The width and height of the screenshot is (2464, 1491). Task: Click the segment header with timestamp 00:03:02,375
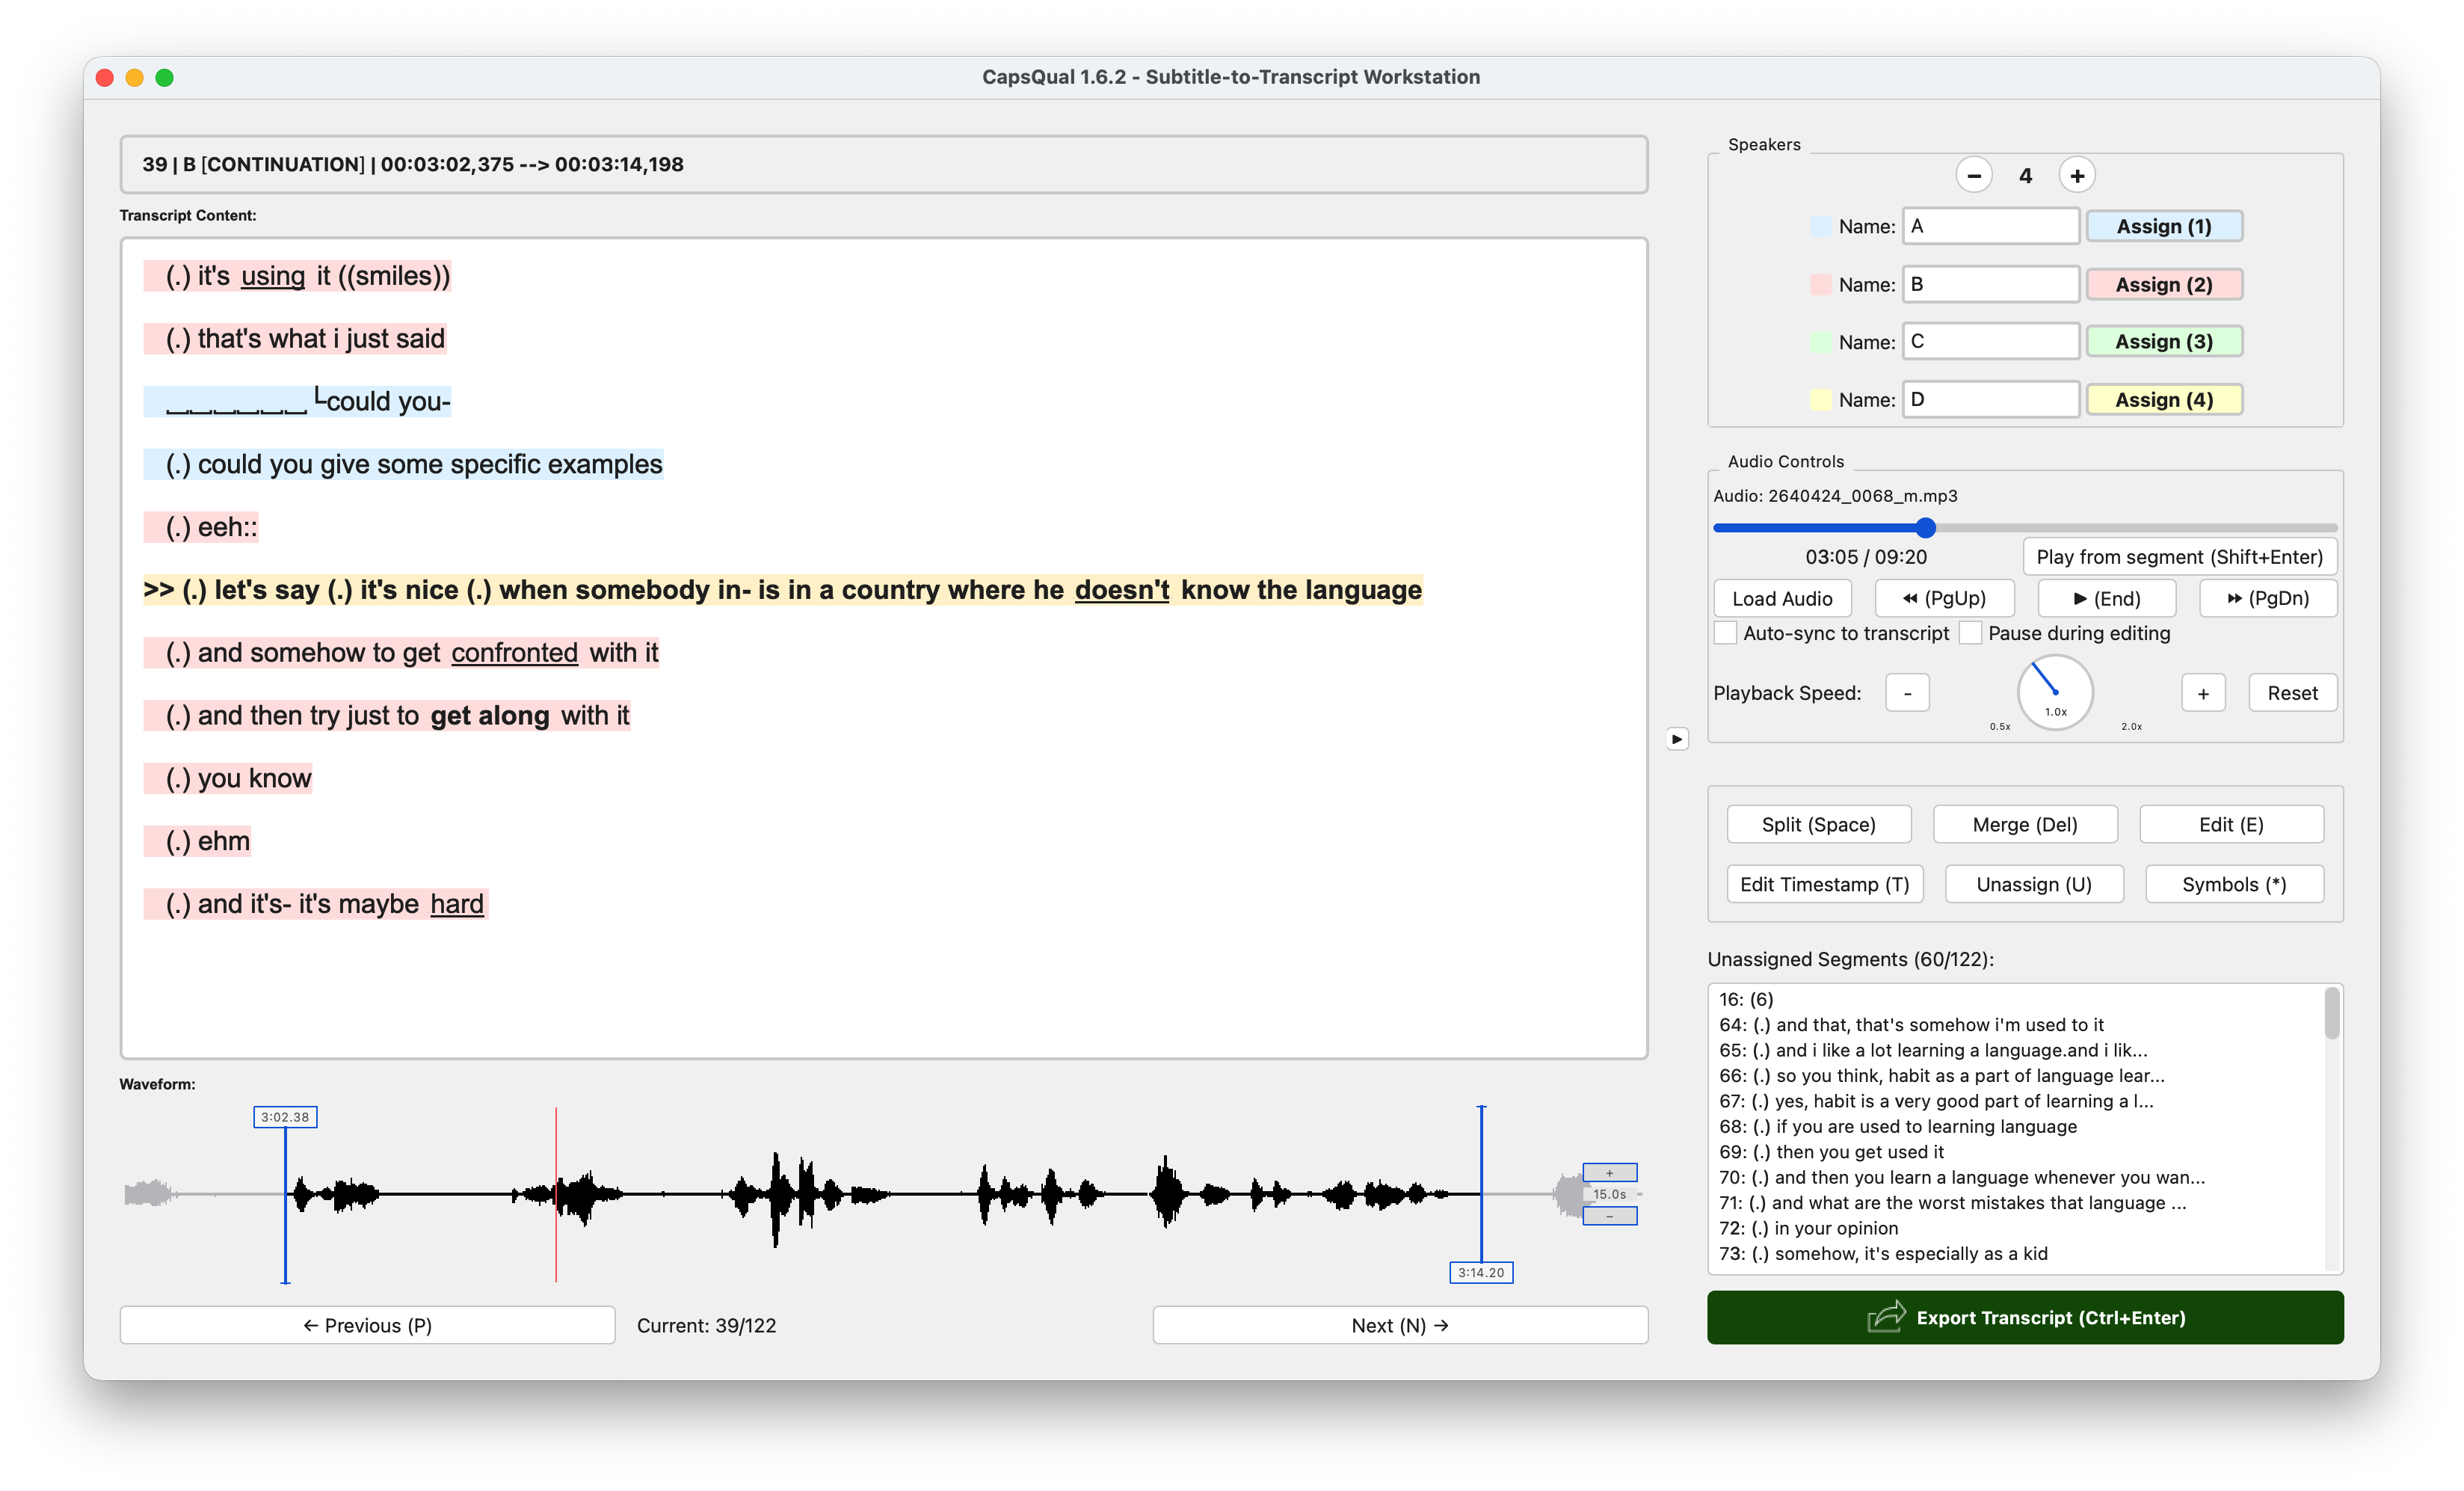tap(884, 164)
